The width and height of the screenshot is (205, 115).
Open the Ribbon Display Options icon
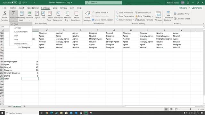[188, 3]
